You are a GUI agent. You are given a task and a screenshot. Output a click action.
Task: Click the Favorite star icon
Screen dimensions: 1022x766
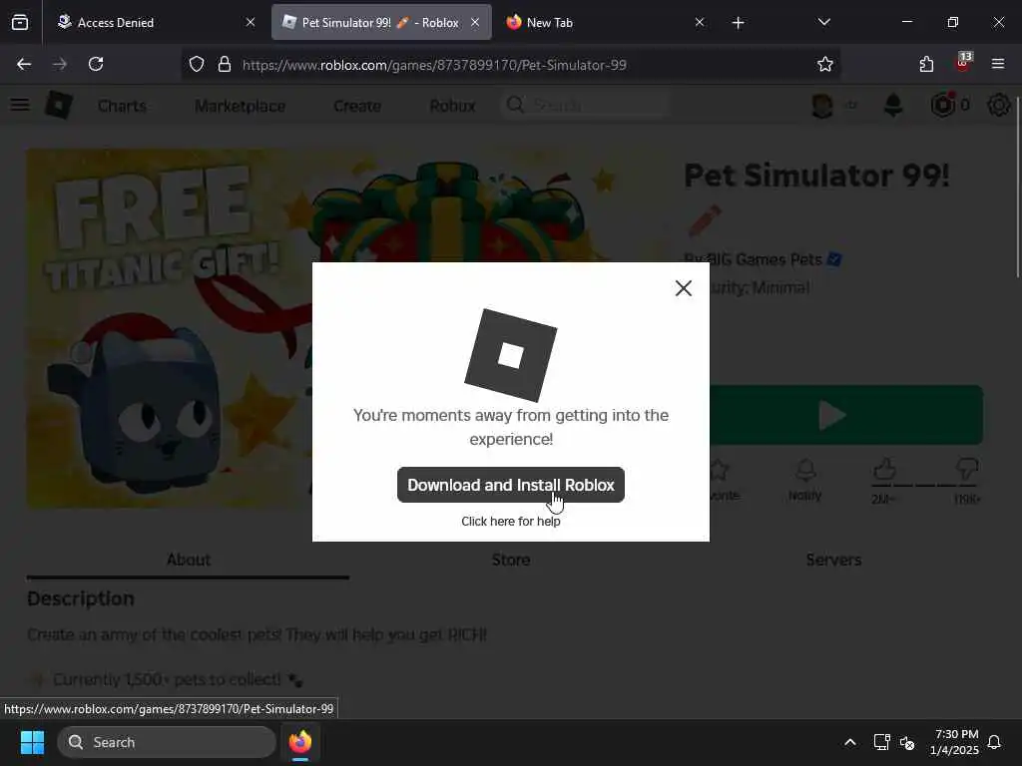click(721, 471)
